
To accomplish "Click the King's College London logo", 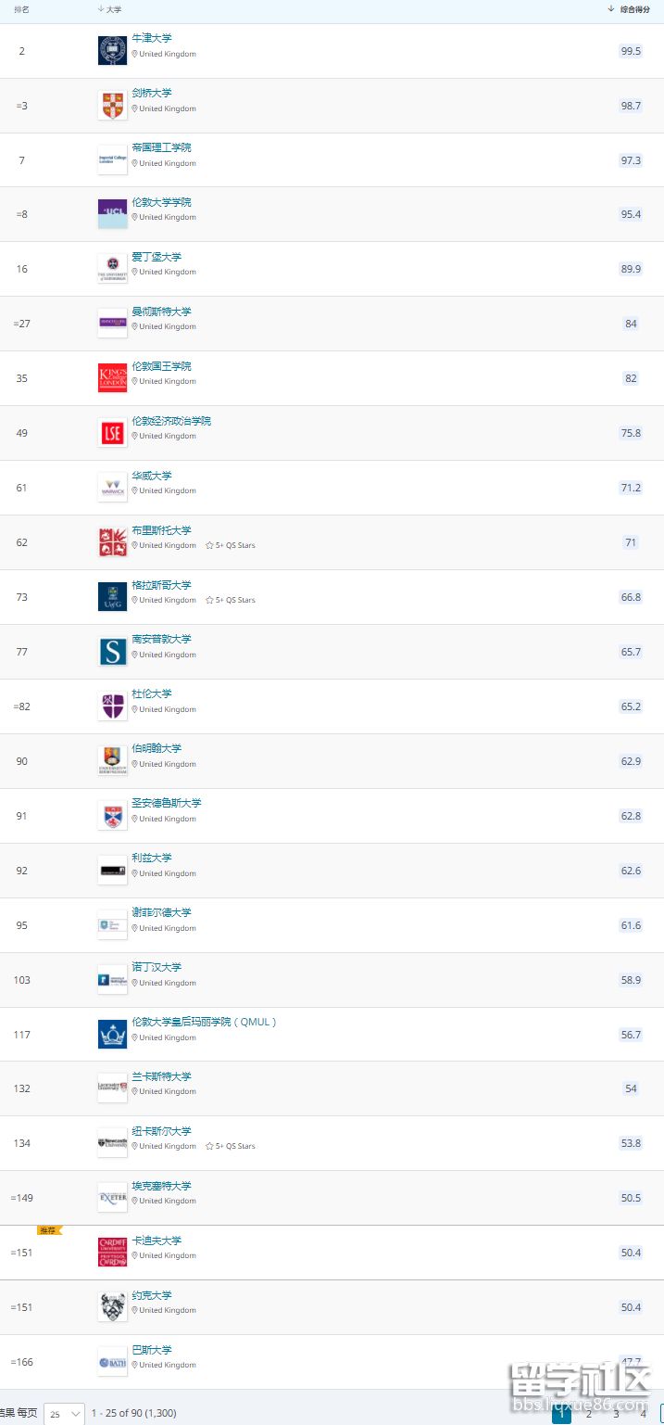I will [x=112, y=378].
